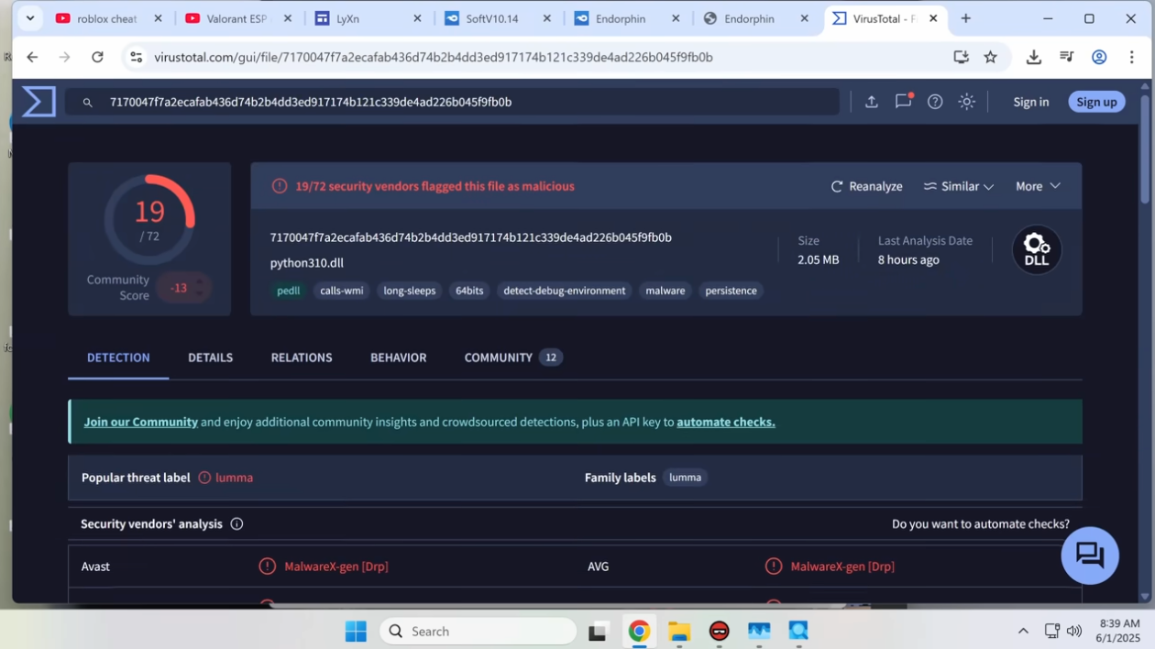Switch to the RELATIONS tab
Screen dimensions: 1155x649
pos(302,357)
